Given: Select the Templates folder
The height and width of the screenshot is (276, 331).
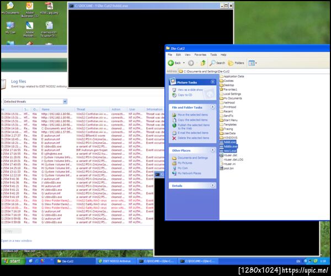Looking at the screenshot, I should [228, 124].
